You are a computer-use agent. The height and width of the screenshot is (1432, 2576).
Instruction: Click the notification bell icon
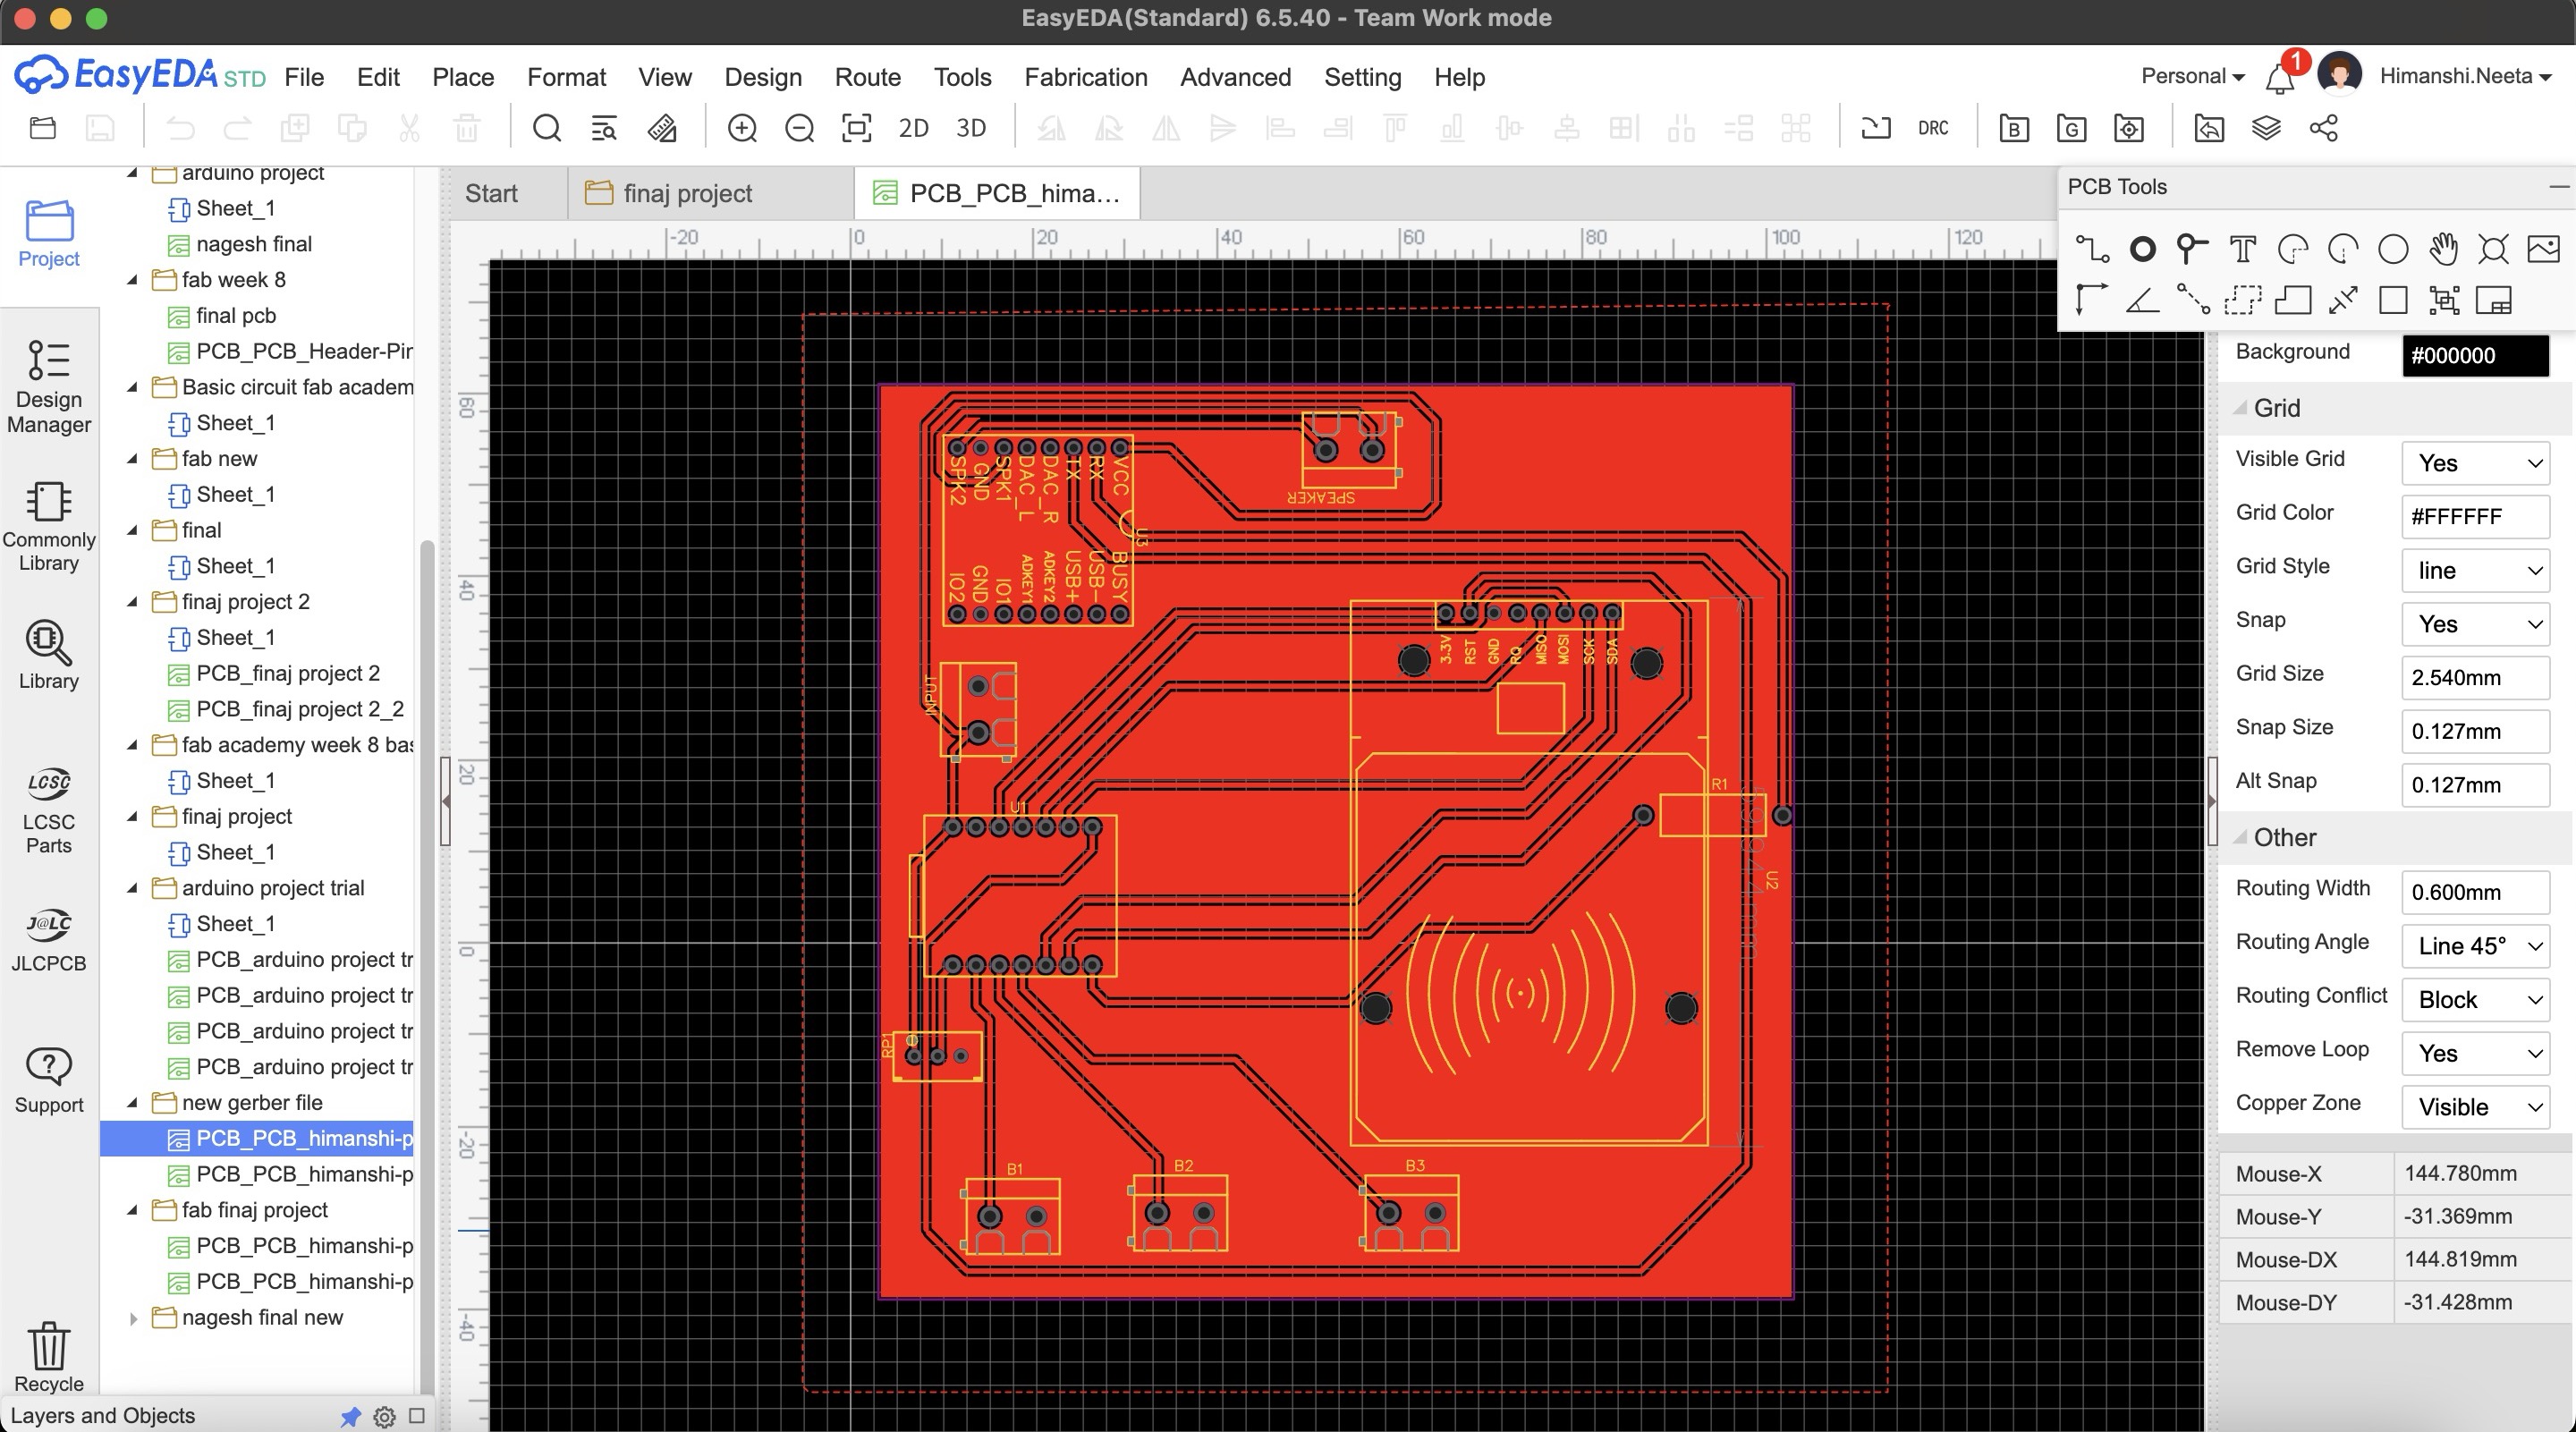(2279, 78)
